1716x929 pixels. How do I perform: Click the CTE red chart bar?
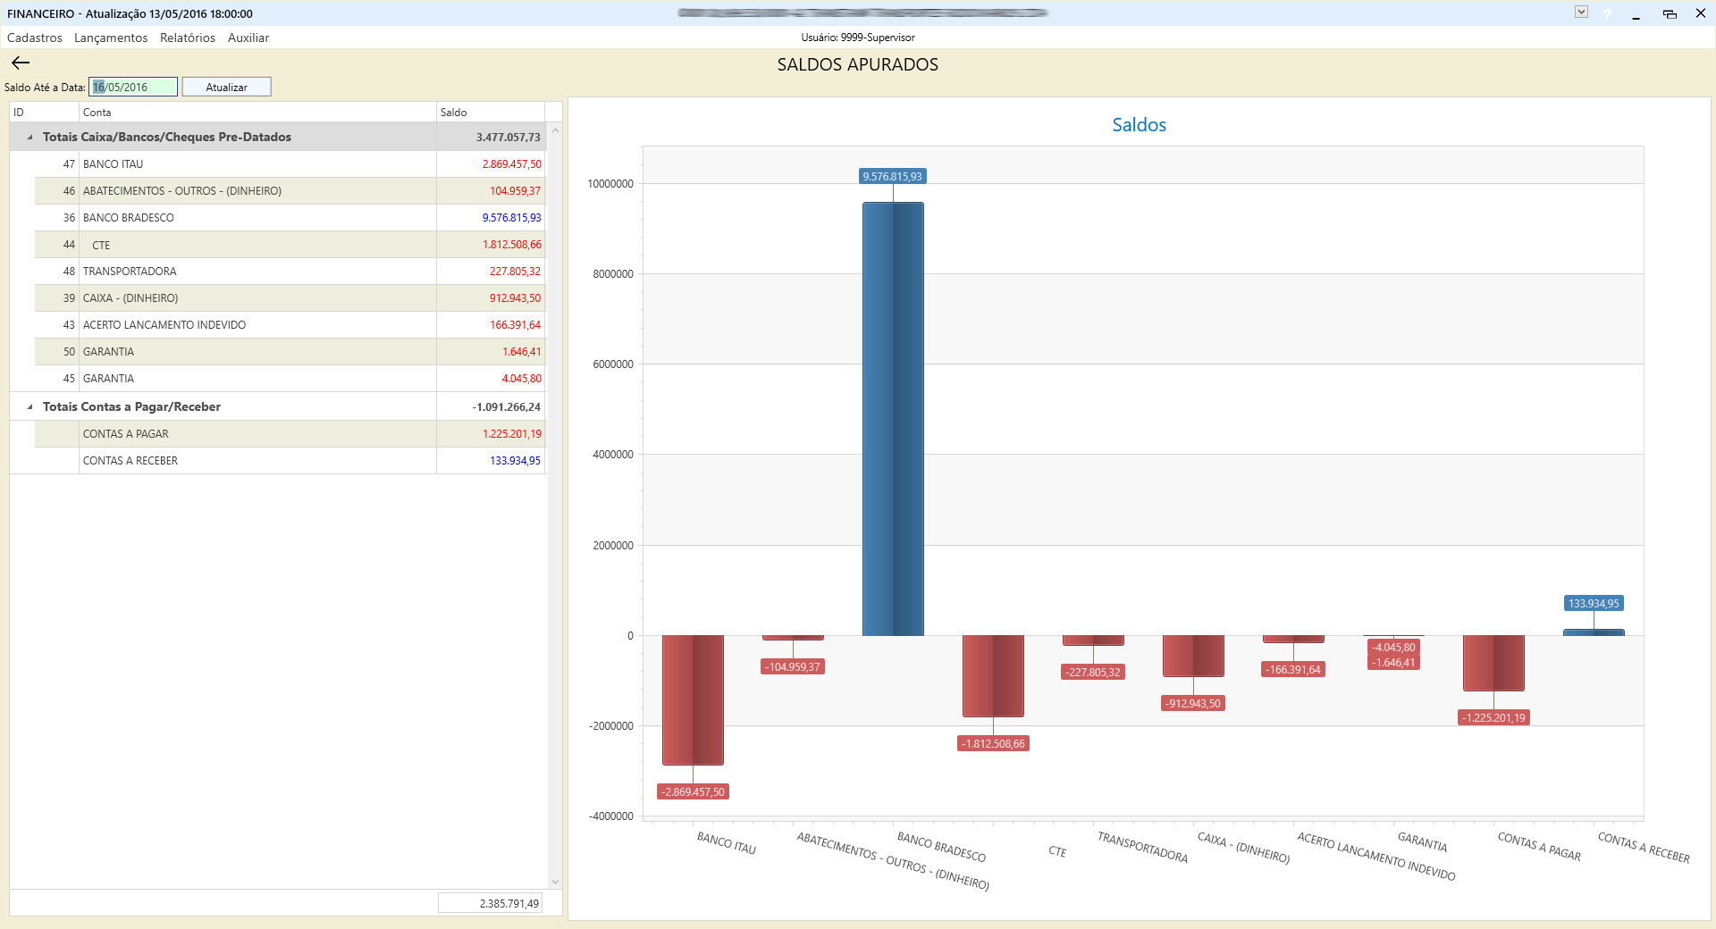coord(993,676)
